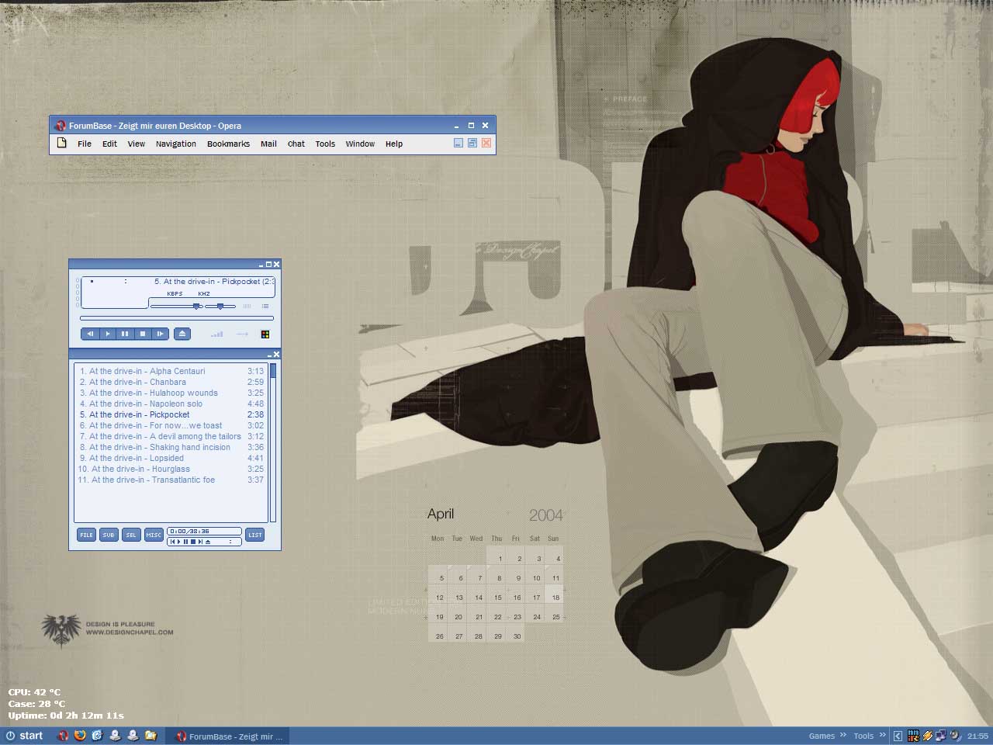Screen dimensions: 993x745
Task: Open the folder icon in quick launch
Action: 151,736
